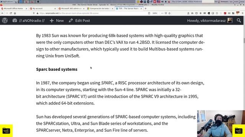
Task: Click the anonradio.net address bar
Action: (92, 13)
